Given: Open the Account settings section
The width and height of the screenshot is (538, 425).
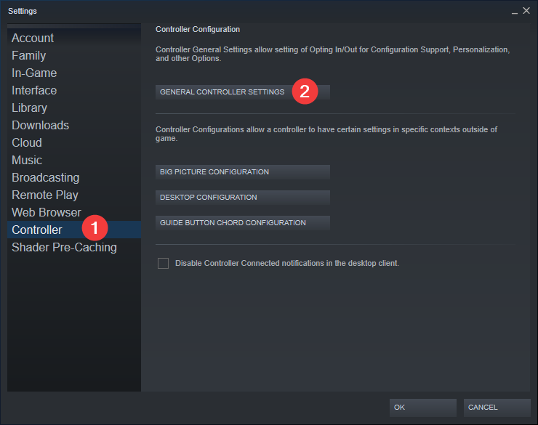Looking at the screenshot, I should point(33,39).
